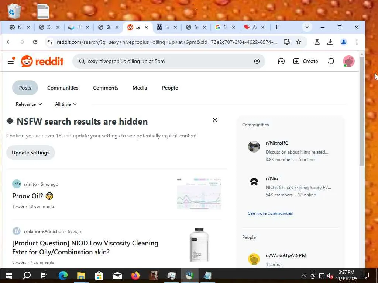Open the See more communities link
Image resolution: width=378 pixels, height=283 pixels.
coord(271,213)
